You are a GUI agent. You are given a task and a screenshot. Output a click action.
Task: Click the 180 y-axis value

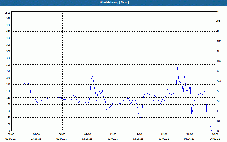(9, 91)
